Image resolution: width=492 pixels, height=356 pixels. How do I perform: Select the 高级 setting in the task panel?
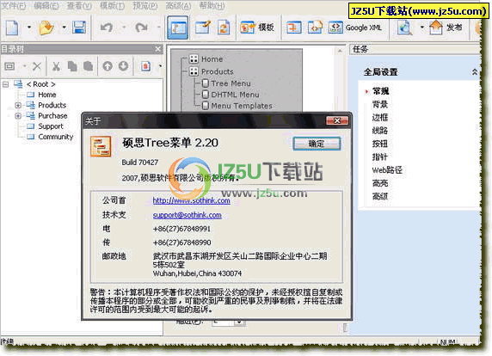tap(380, 196)
